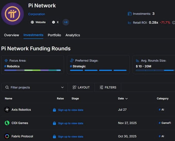Click the Axis Robotics logo icon
The height and width of the screenshot is (141, 175).
[x=7, y=109]
